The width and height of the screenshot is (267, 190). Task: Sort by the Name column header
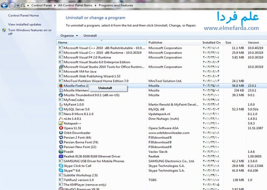click(102, 42)
